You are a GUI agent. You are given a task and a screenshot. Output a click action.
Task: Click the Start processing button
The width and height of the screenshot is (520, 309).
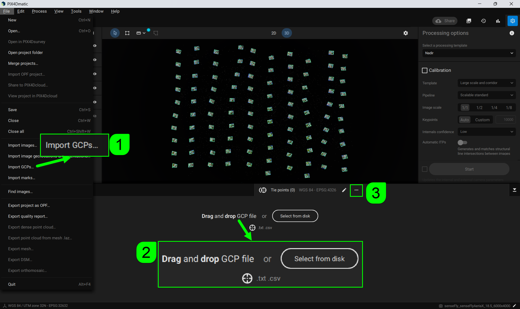click(469, 169)
